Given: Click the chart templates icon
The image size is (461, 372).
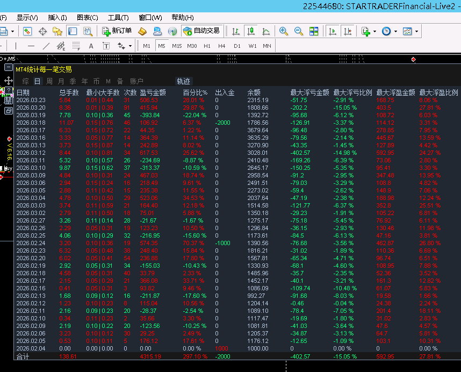Looking at the screenshot, I should (x=407, y=31).
